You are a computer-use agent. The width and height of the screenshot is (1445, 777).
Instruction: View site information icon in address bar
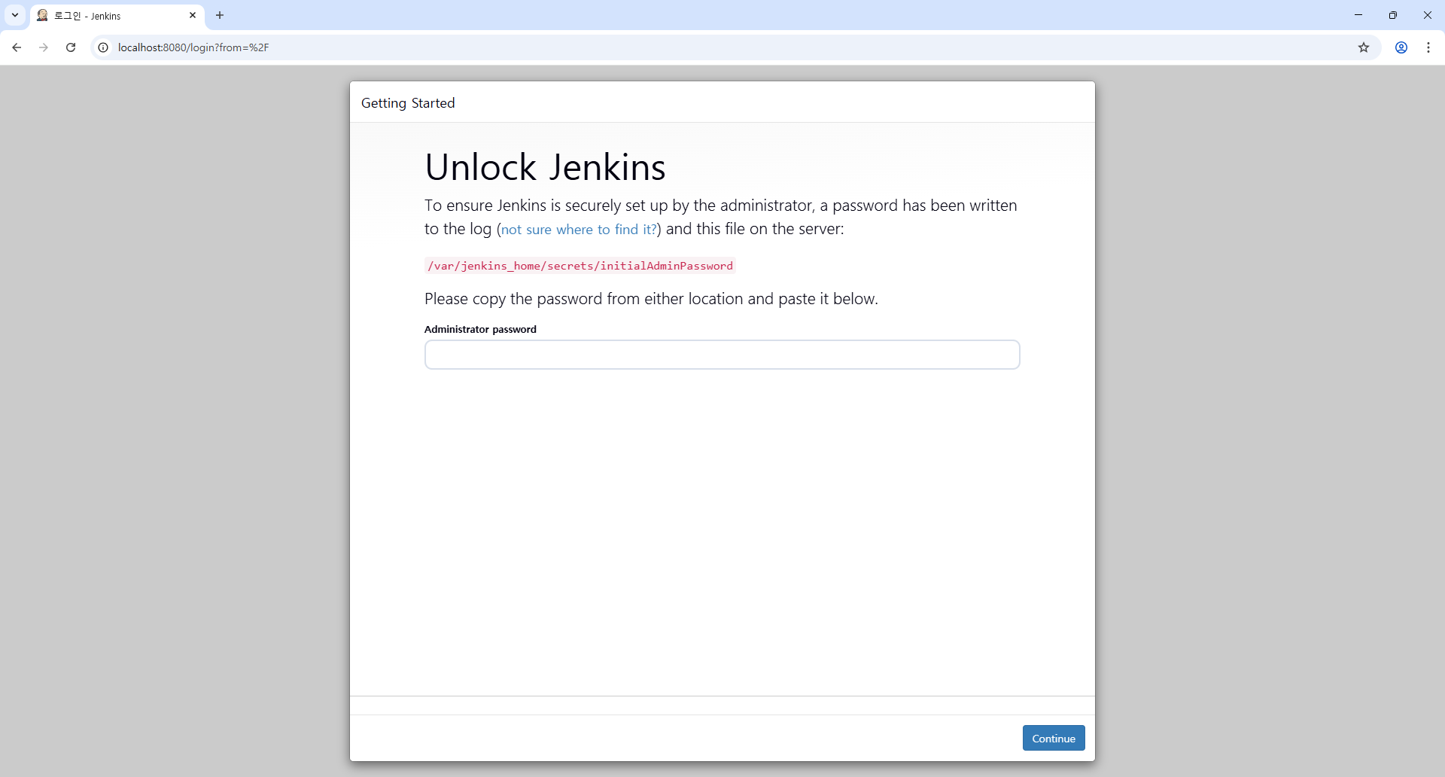click(103, 47)
